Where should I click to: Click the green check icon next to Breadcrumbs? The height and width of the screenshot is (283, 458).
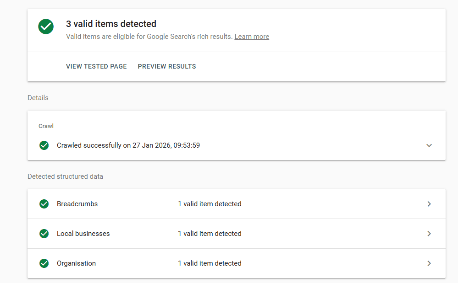[44, 204]
